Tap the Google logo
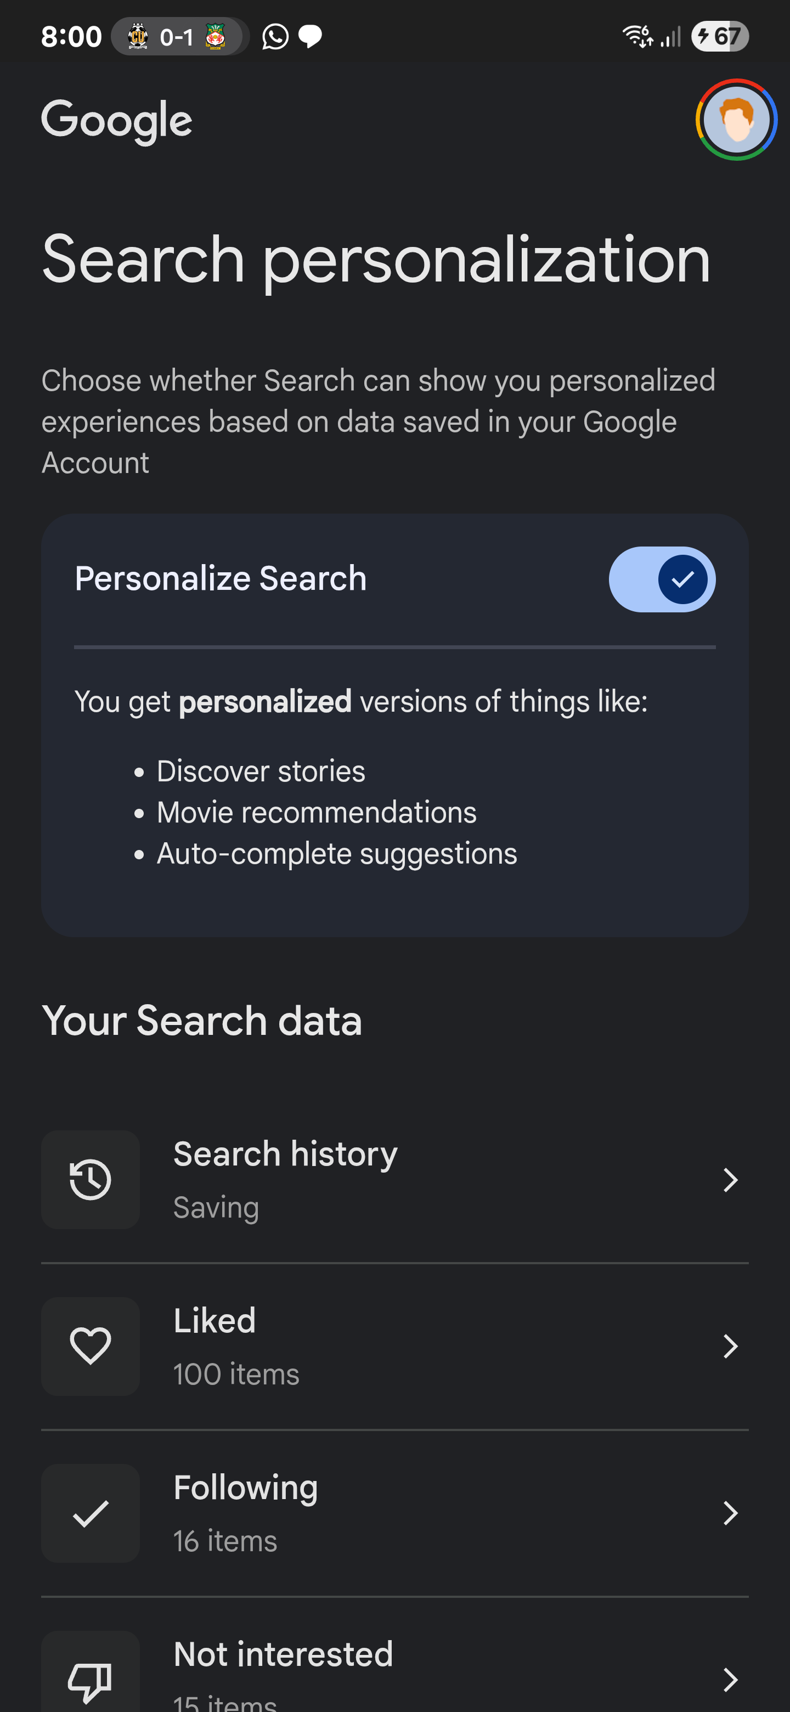790x1712 pixels. click(117, 120)
